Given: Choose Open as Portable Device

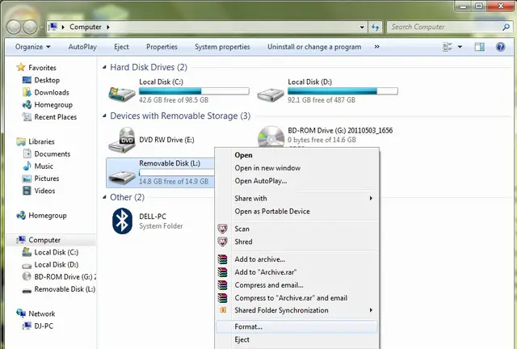Looking at the screenshot, I should pyautogui.click(x=296, y=212).
